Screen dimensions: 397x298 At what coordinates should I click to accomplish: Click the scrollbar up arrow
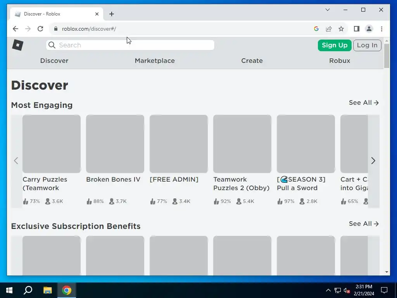click(387, 40)
